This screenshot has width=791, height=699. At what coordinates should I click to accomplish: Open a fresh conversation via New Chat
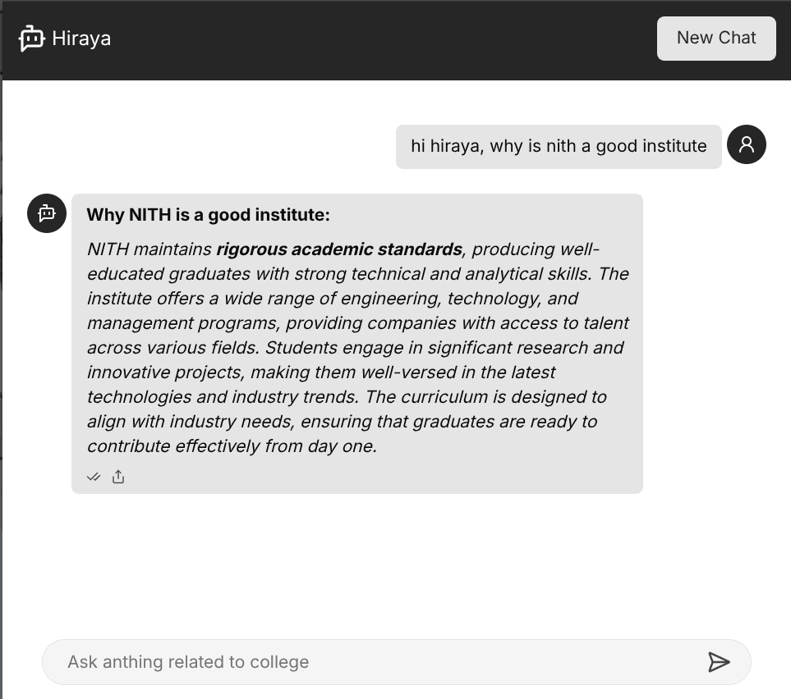(715, 38)
